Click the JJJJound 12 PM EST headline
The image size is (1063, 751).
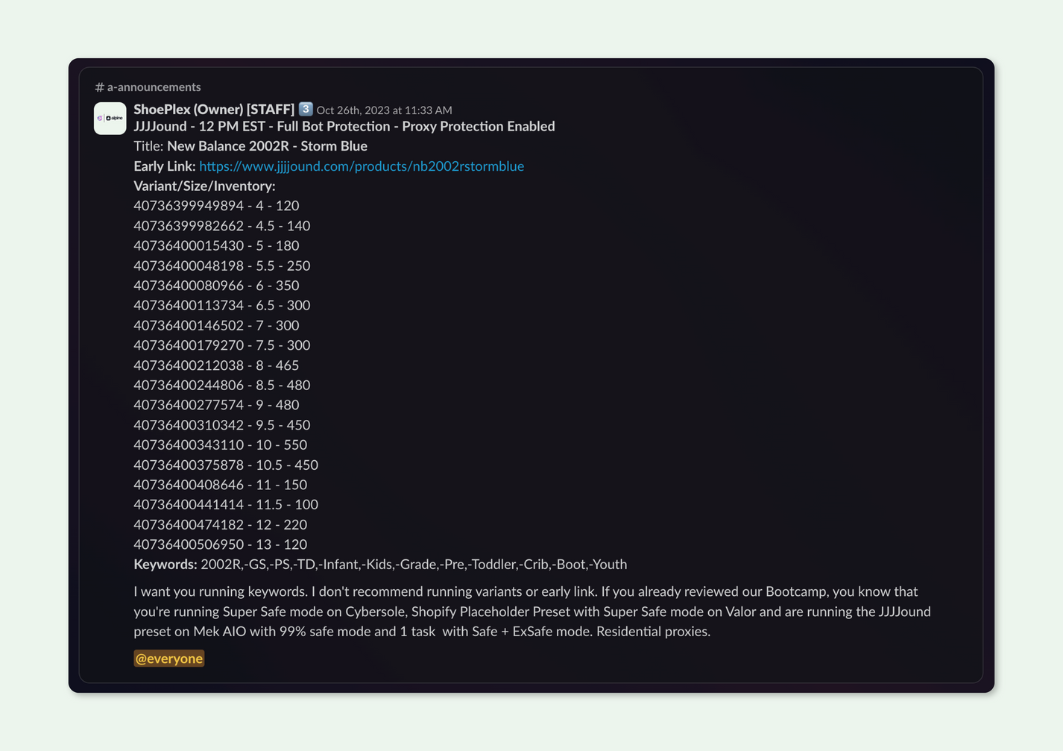344,127
